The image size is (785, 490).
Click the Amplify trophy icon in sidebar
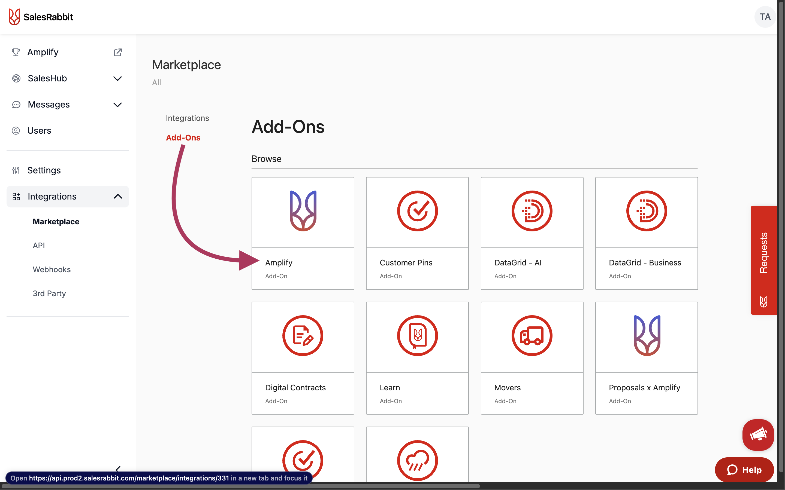tap(16, 52)
